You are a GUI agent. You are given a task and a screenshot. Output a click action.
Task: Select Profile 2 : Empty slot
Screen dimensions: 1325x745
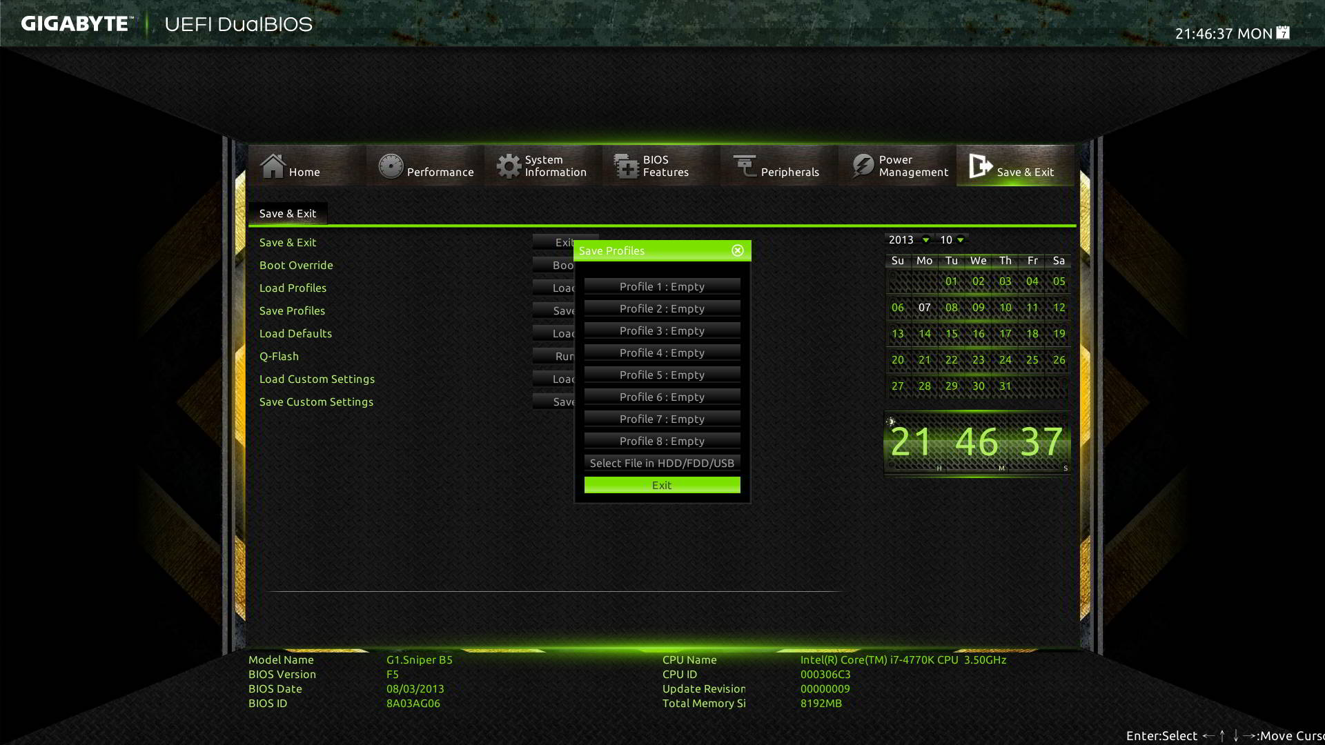click(x=662, y=308)
